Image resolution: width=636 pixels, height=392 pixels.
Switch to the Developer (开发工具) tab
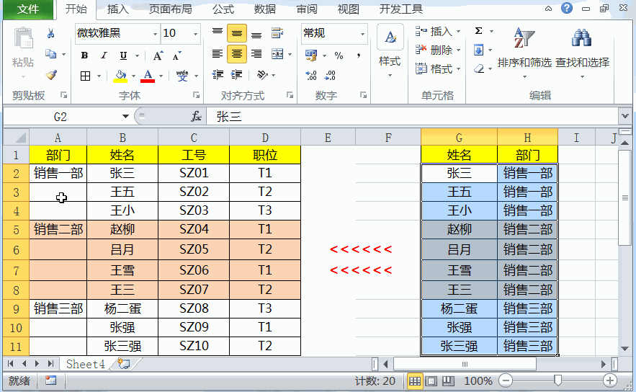(x=400, y=9)
